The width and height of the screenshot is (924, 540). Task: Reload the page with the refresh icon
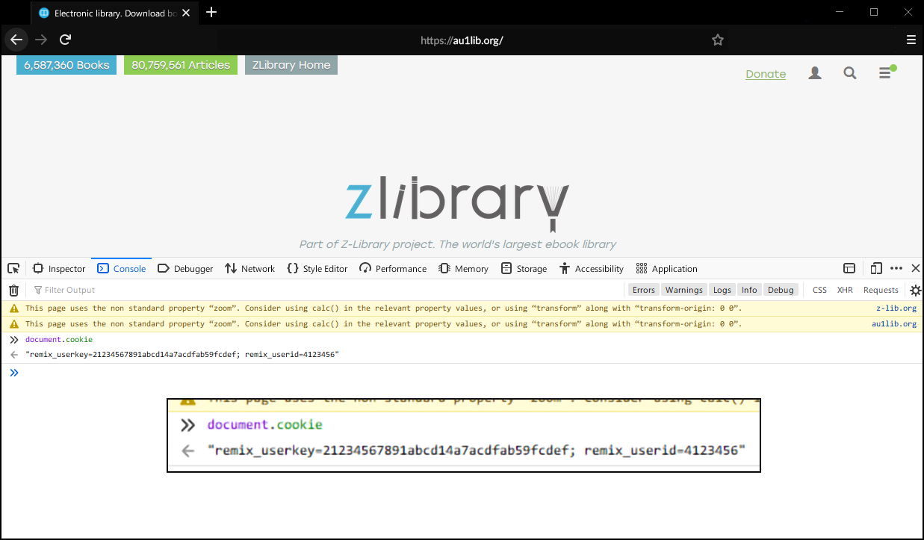(66, 40)
